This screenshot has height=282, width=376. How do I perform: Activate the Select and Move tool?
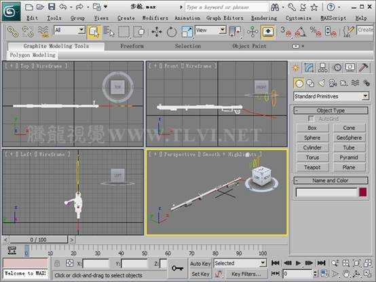pos(157,32)
